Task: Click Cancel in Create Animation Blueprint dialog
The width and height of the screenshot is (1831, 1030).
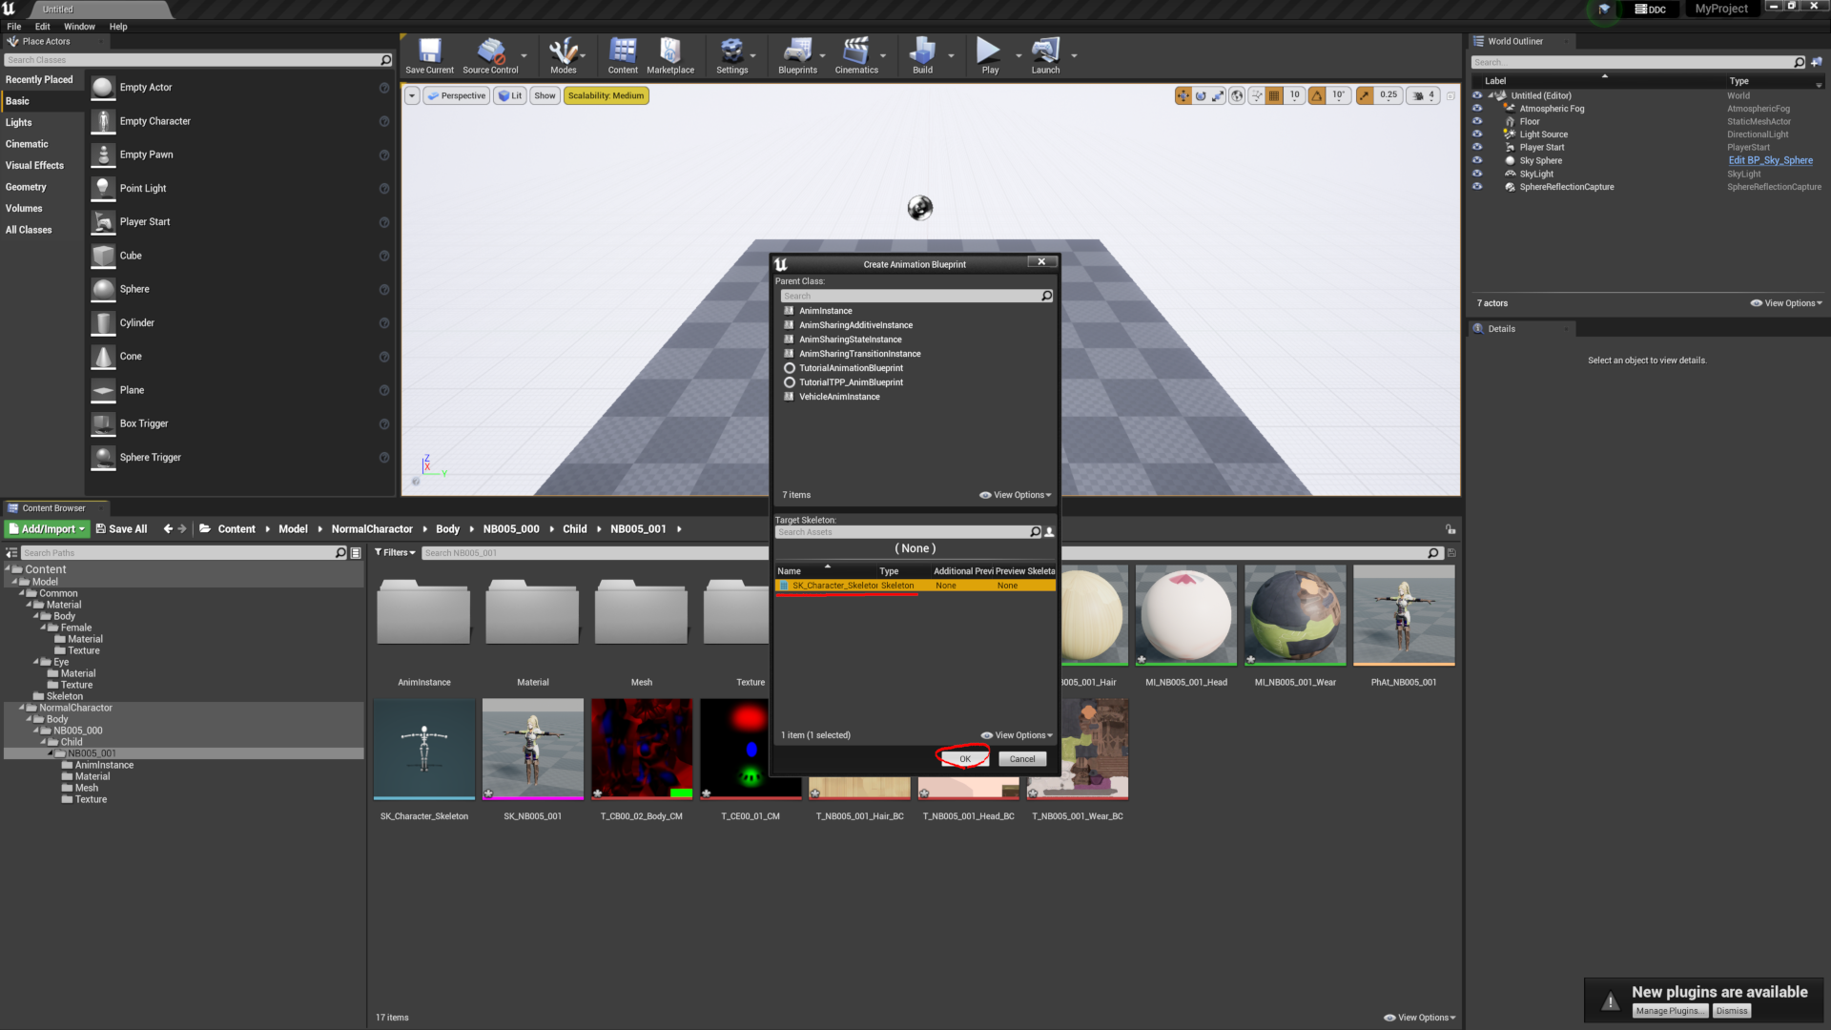Action: [1022, 759]
